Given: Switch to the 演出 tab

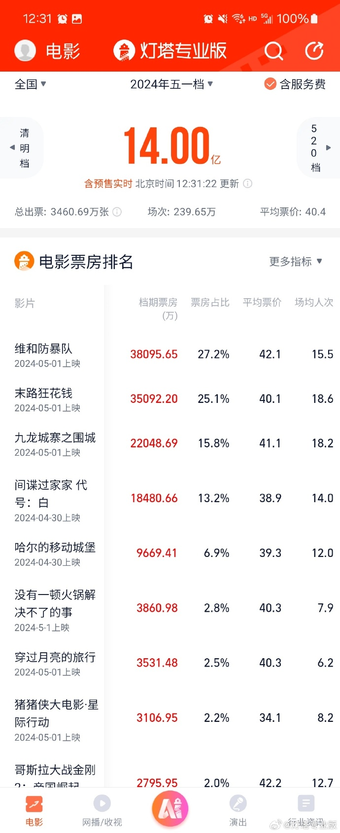Looking at the screenshot, I should click(x=238, y=810).
